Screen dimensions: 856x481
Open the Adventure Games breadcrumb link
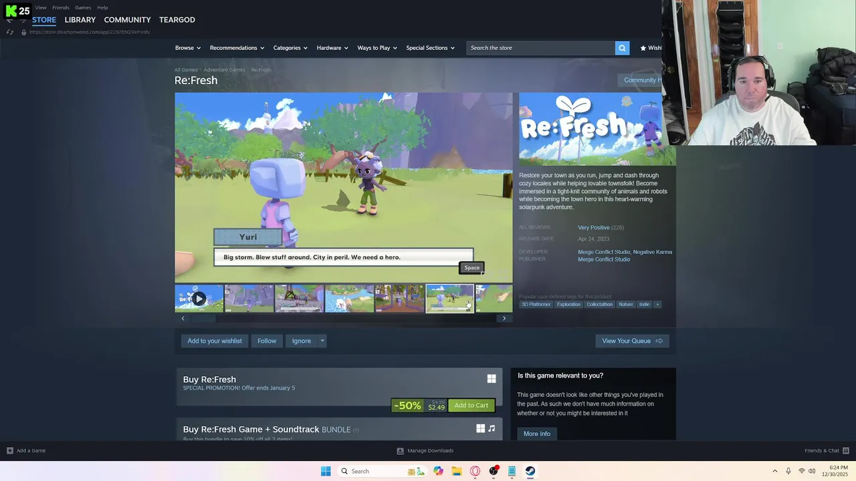coord(224,70)
